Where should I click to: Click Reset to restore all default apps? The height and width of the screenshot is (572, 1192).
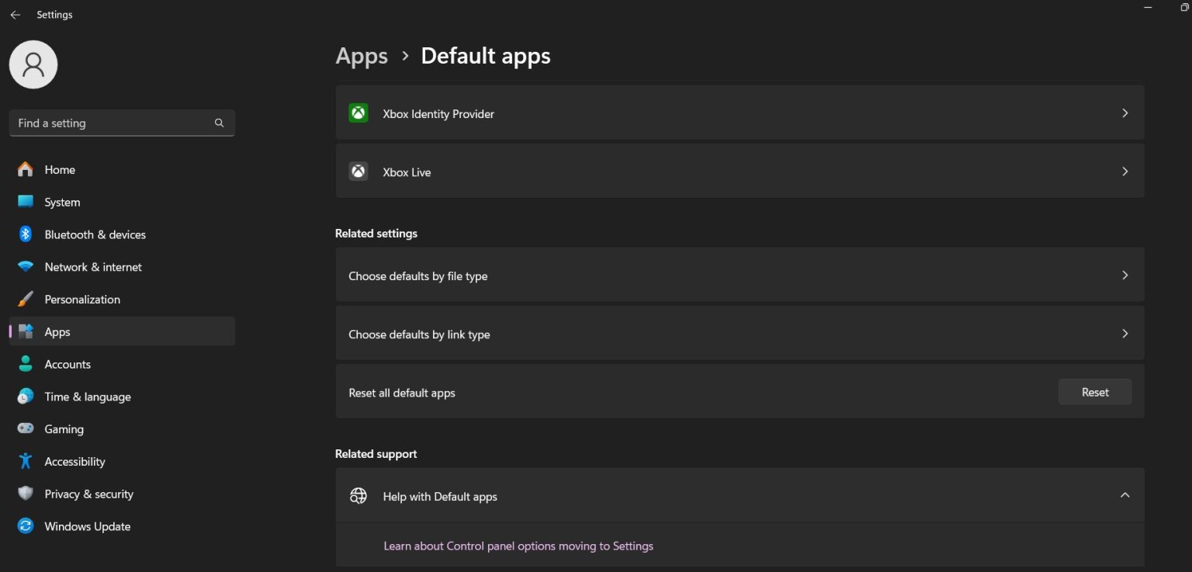[1094, 392]
